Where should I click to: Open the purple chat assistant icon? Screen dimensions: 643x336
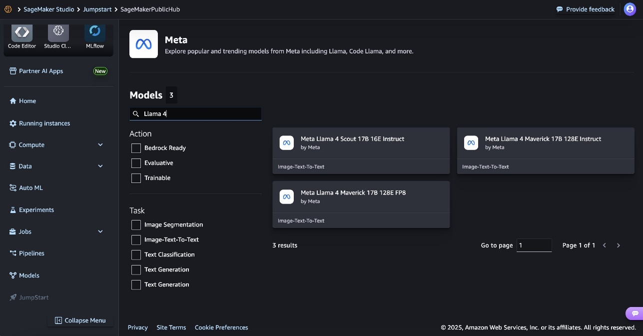[x=635, y=313]
